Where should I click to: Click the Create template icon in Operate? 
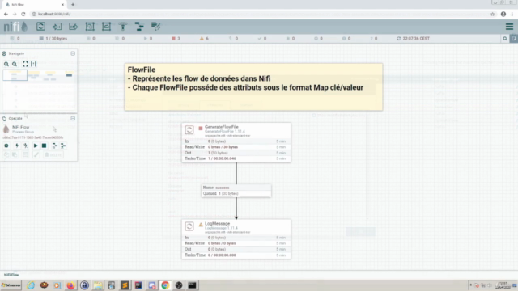pyautogui.click(x=55, y=145)
